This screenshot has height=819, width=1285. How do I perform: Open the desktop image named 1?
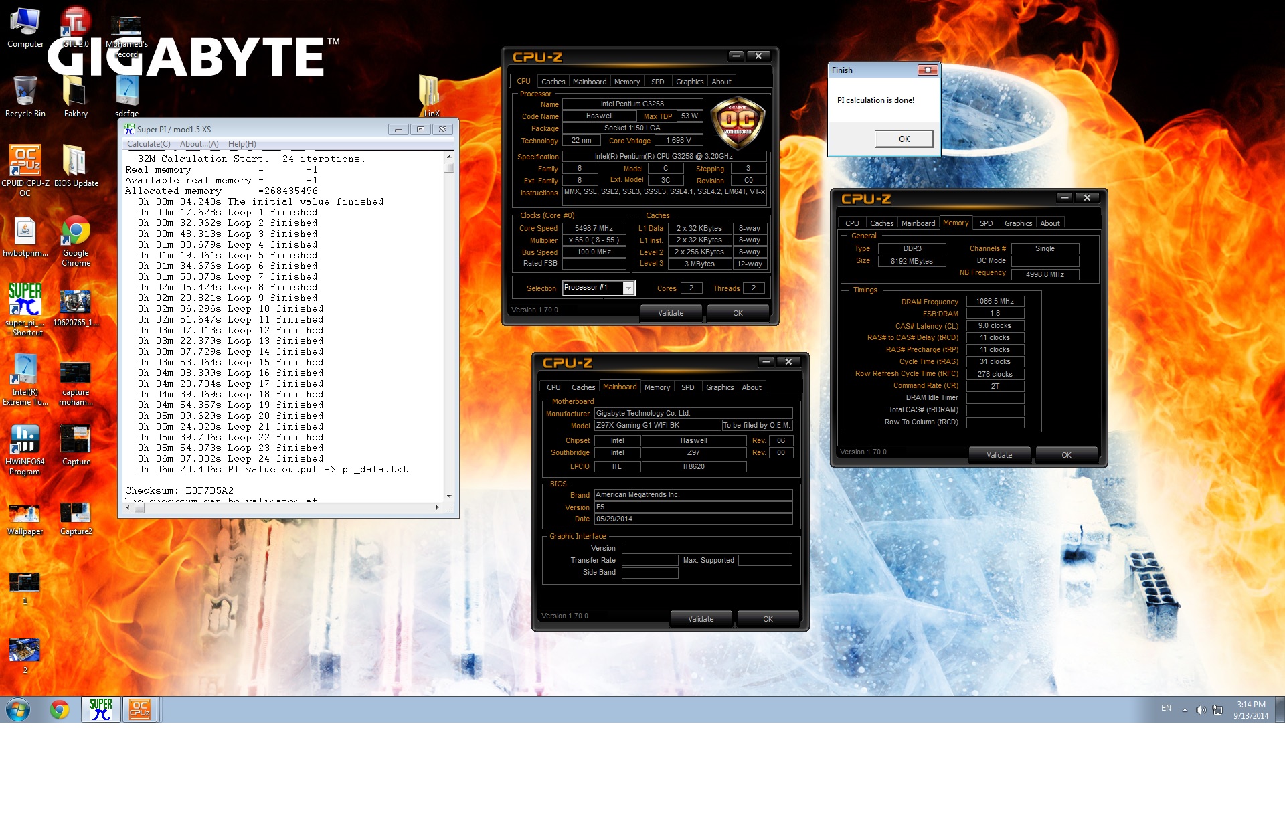coord(25,588)
